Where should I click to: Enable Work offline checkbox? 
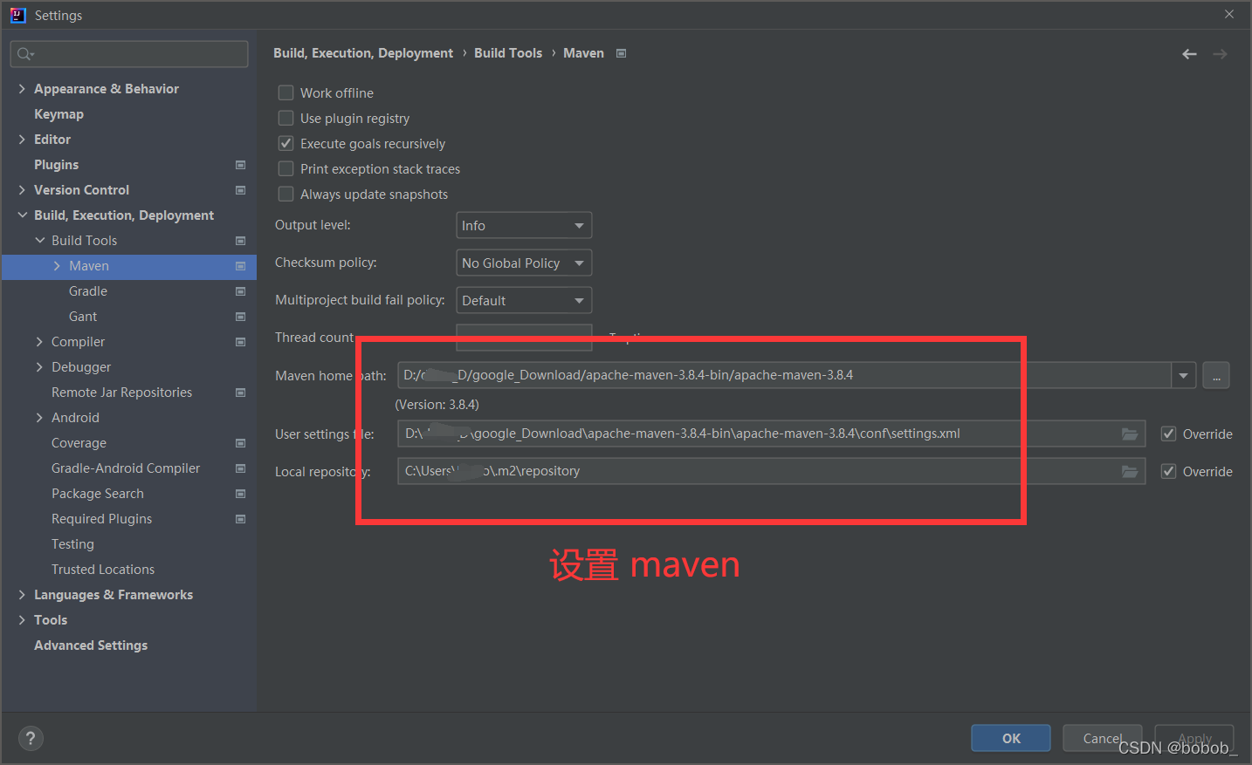pos(285,92)
